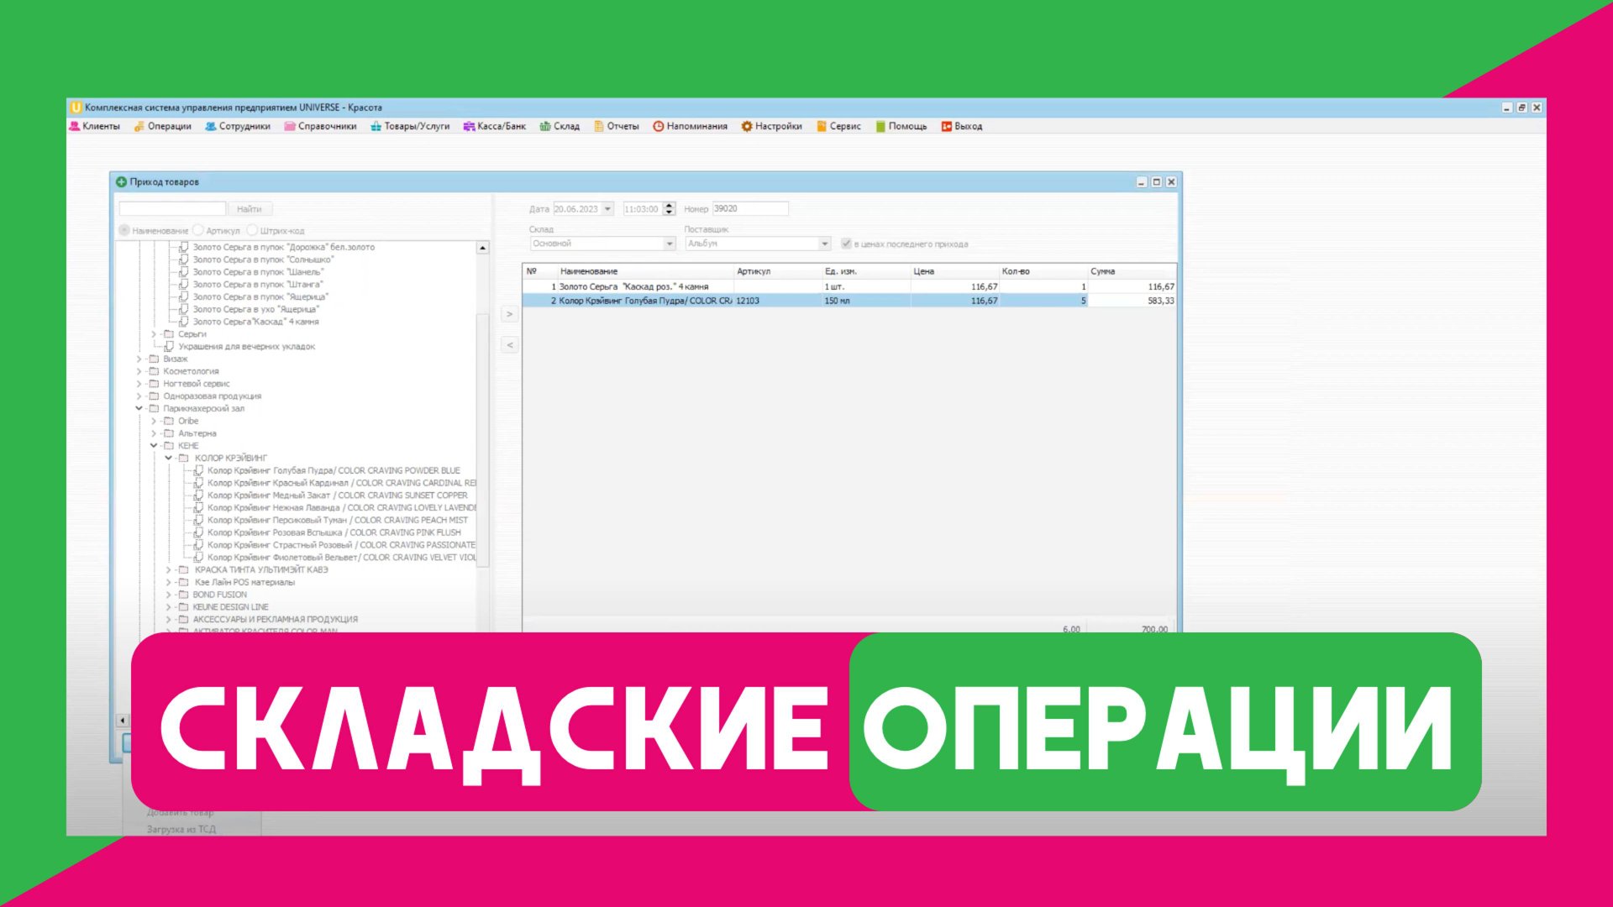This screenshot has width=1613, height=907.
Task: Select the Артикул search radio button
Action: coord(198,229)
